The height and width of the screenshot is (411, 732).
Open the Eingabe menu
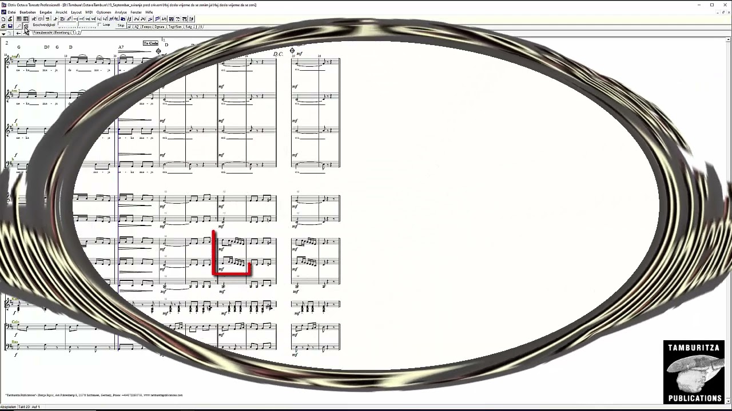(46, 12)
